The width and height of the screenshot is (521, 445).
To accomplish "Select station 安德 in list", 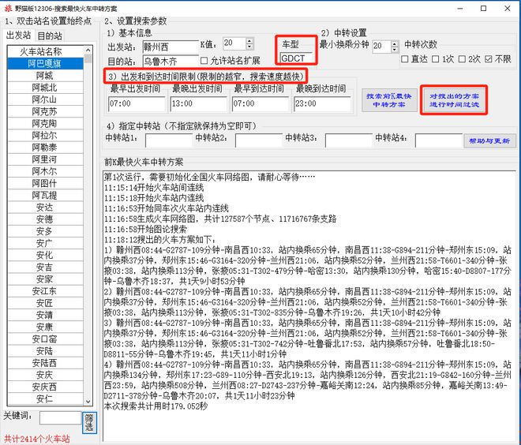I will click(x=45, y=219).
